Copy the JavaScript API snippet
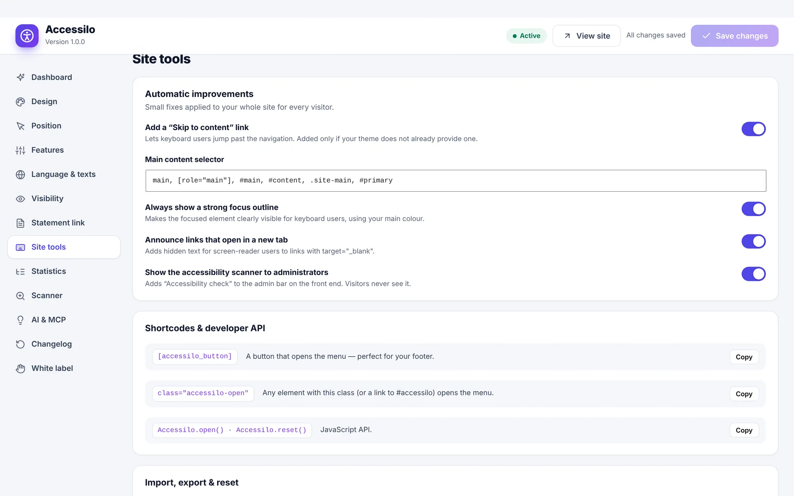This screenshot has height=496, width=794. point(744,430)
